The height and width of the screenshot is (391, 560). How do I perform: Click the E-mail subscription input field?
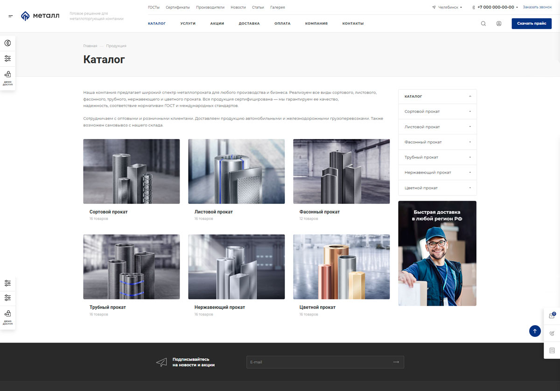coord(325,362)
